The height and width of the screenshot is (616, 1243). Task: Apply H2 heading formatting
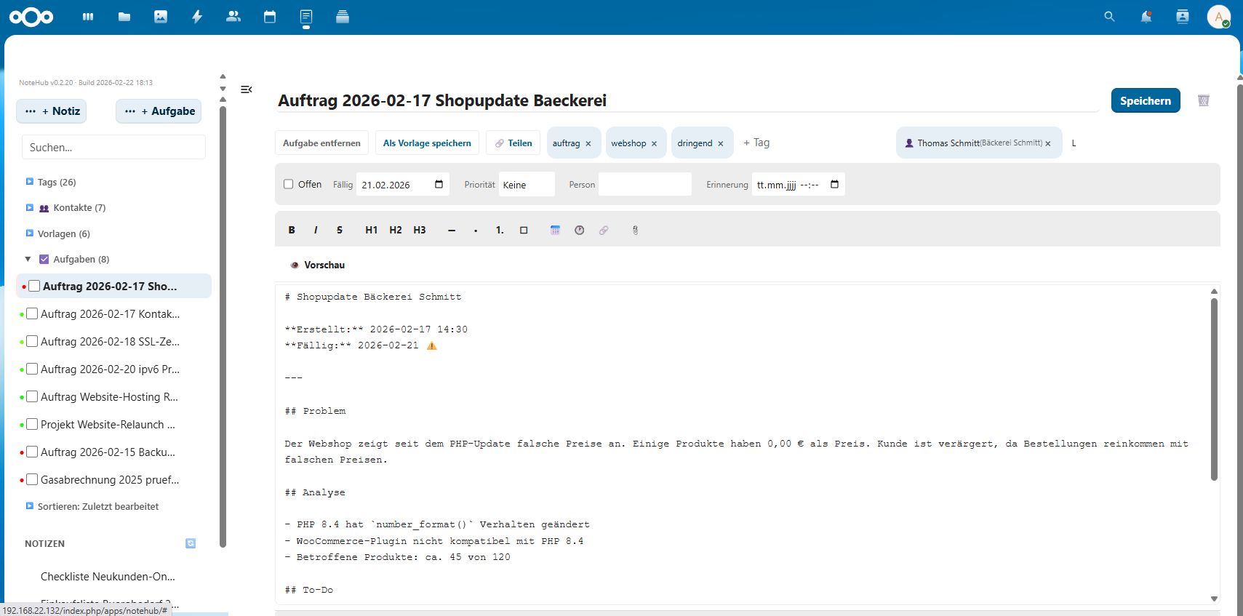(395, 230)
